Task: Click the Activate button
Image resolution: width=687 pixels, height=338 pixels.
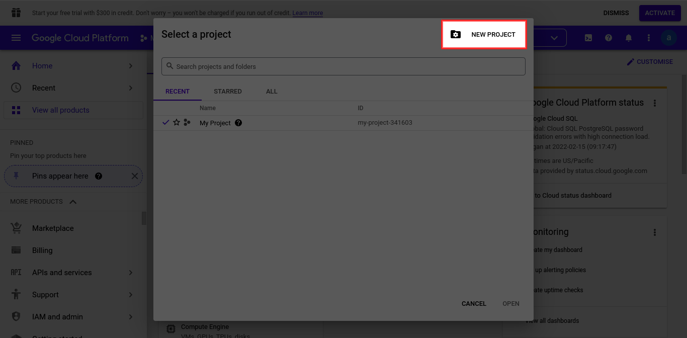Action: point(660,13)
